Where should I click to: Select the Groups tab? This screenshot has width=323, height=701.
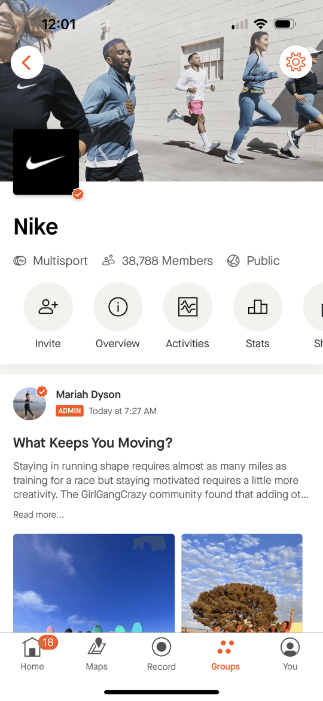click(x=226, y=654)
